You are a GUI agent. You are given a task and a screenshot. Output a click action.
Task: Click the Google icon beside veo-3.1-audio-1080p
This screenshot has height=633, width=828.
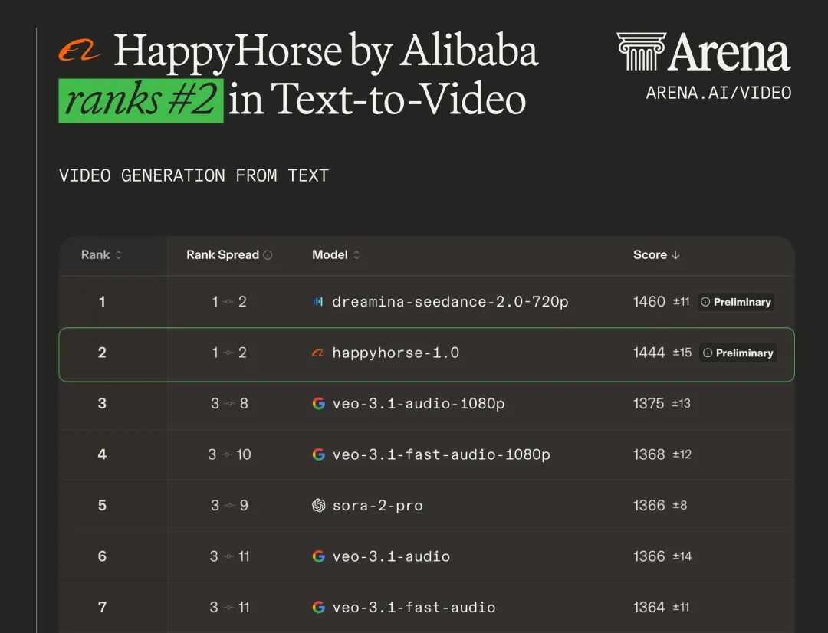(318, 404)
